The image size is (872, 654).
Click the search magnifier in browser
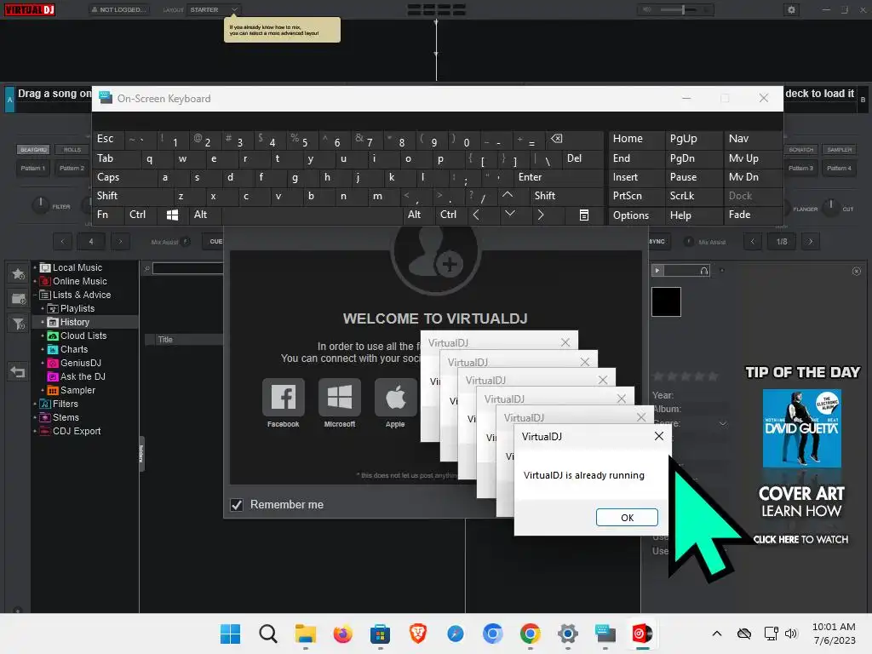tap(147, 268)
